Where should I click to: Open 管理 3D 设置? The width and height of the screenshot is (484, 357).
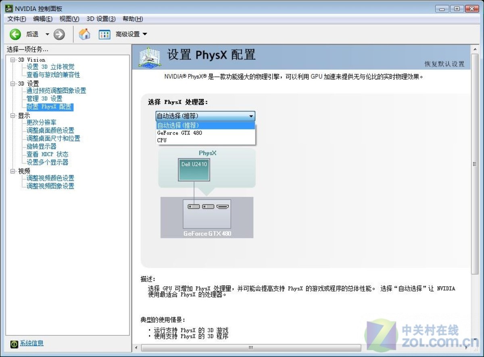tap(44, 98)
